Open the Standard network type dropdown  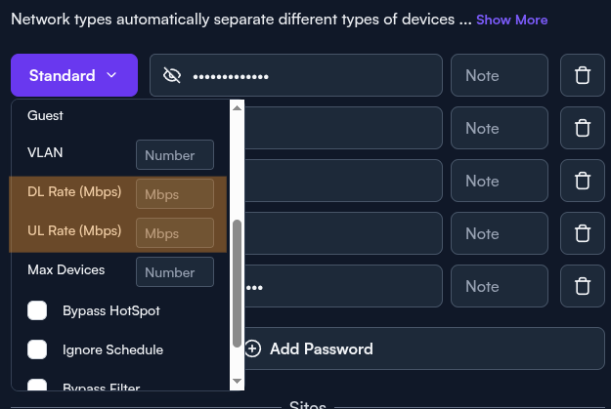pyautogui.click(x=74, y=75)
